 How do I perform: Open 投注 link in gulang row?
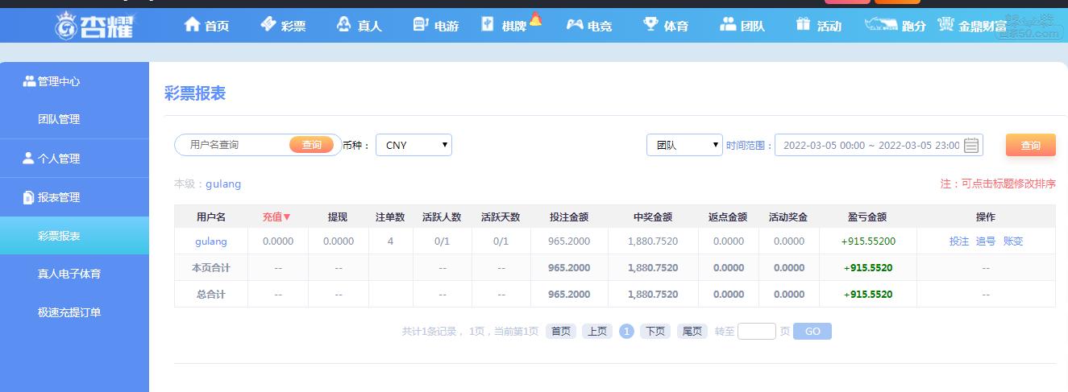(959, 241)
